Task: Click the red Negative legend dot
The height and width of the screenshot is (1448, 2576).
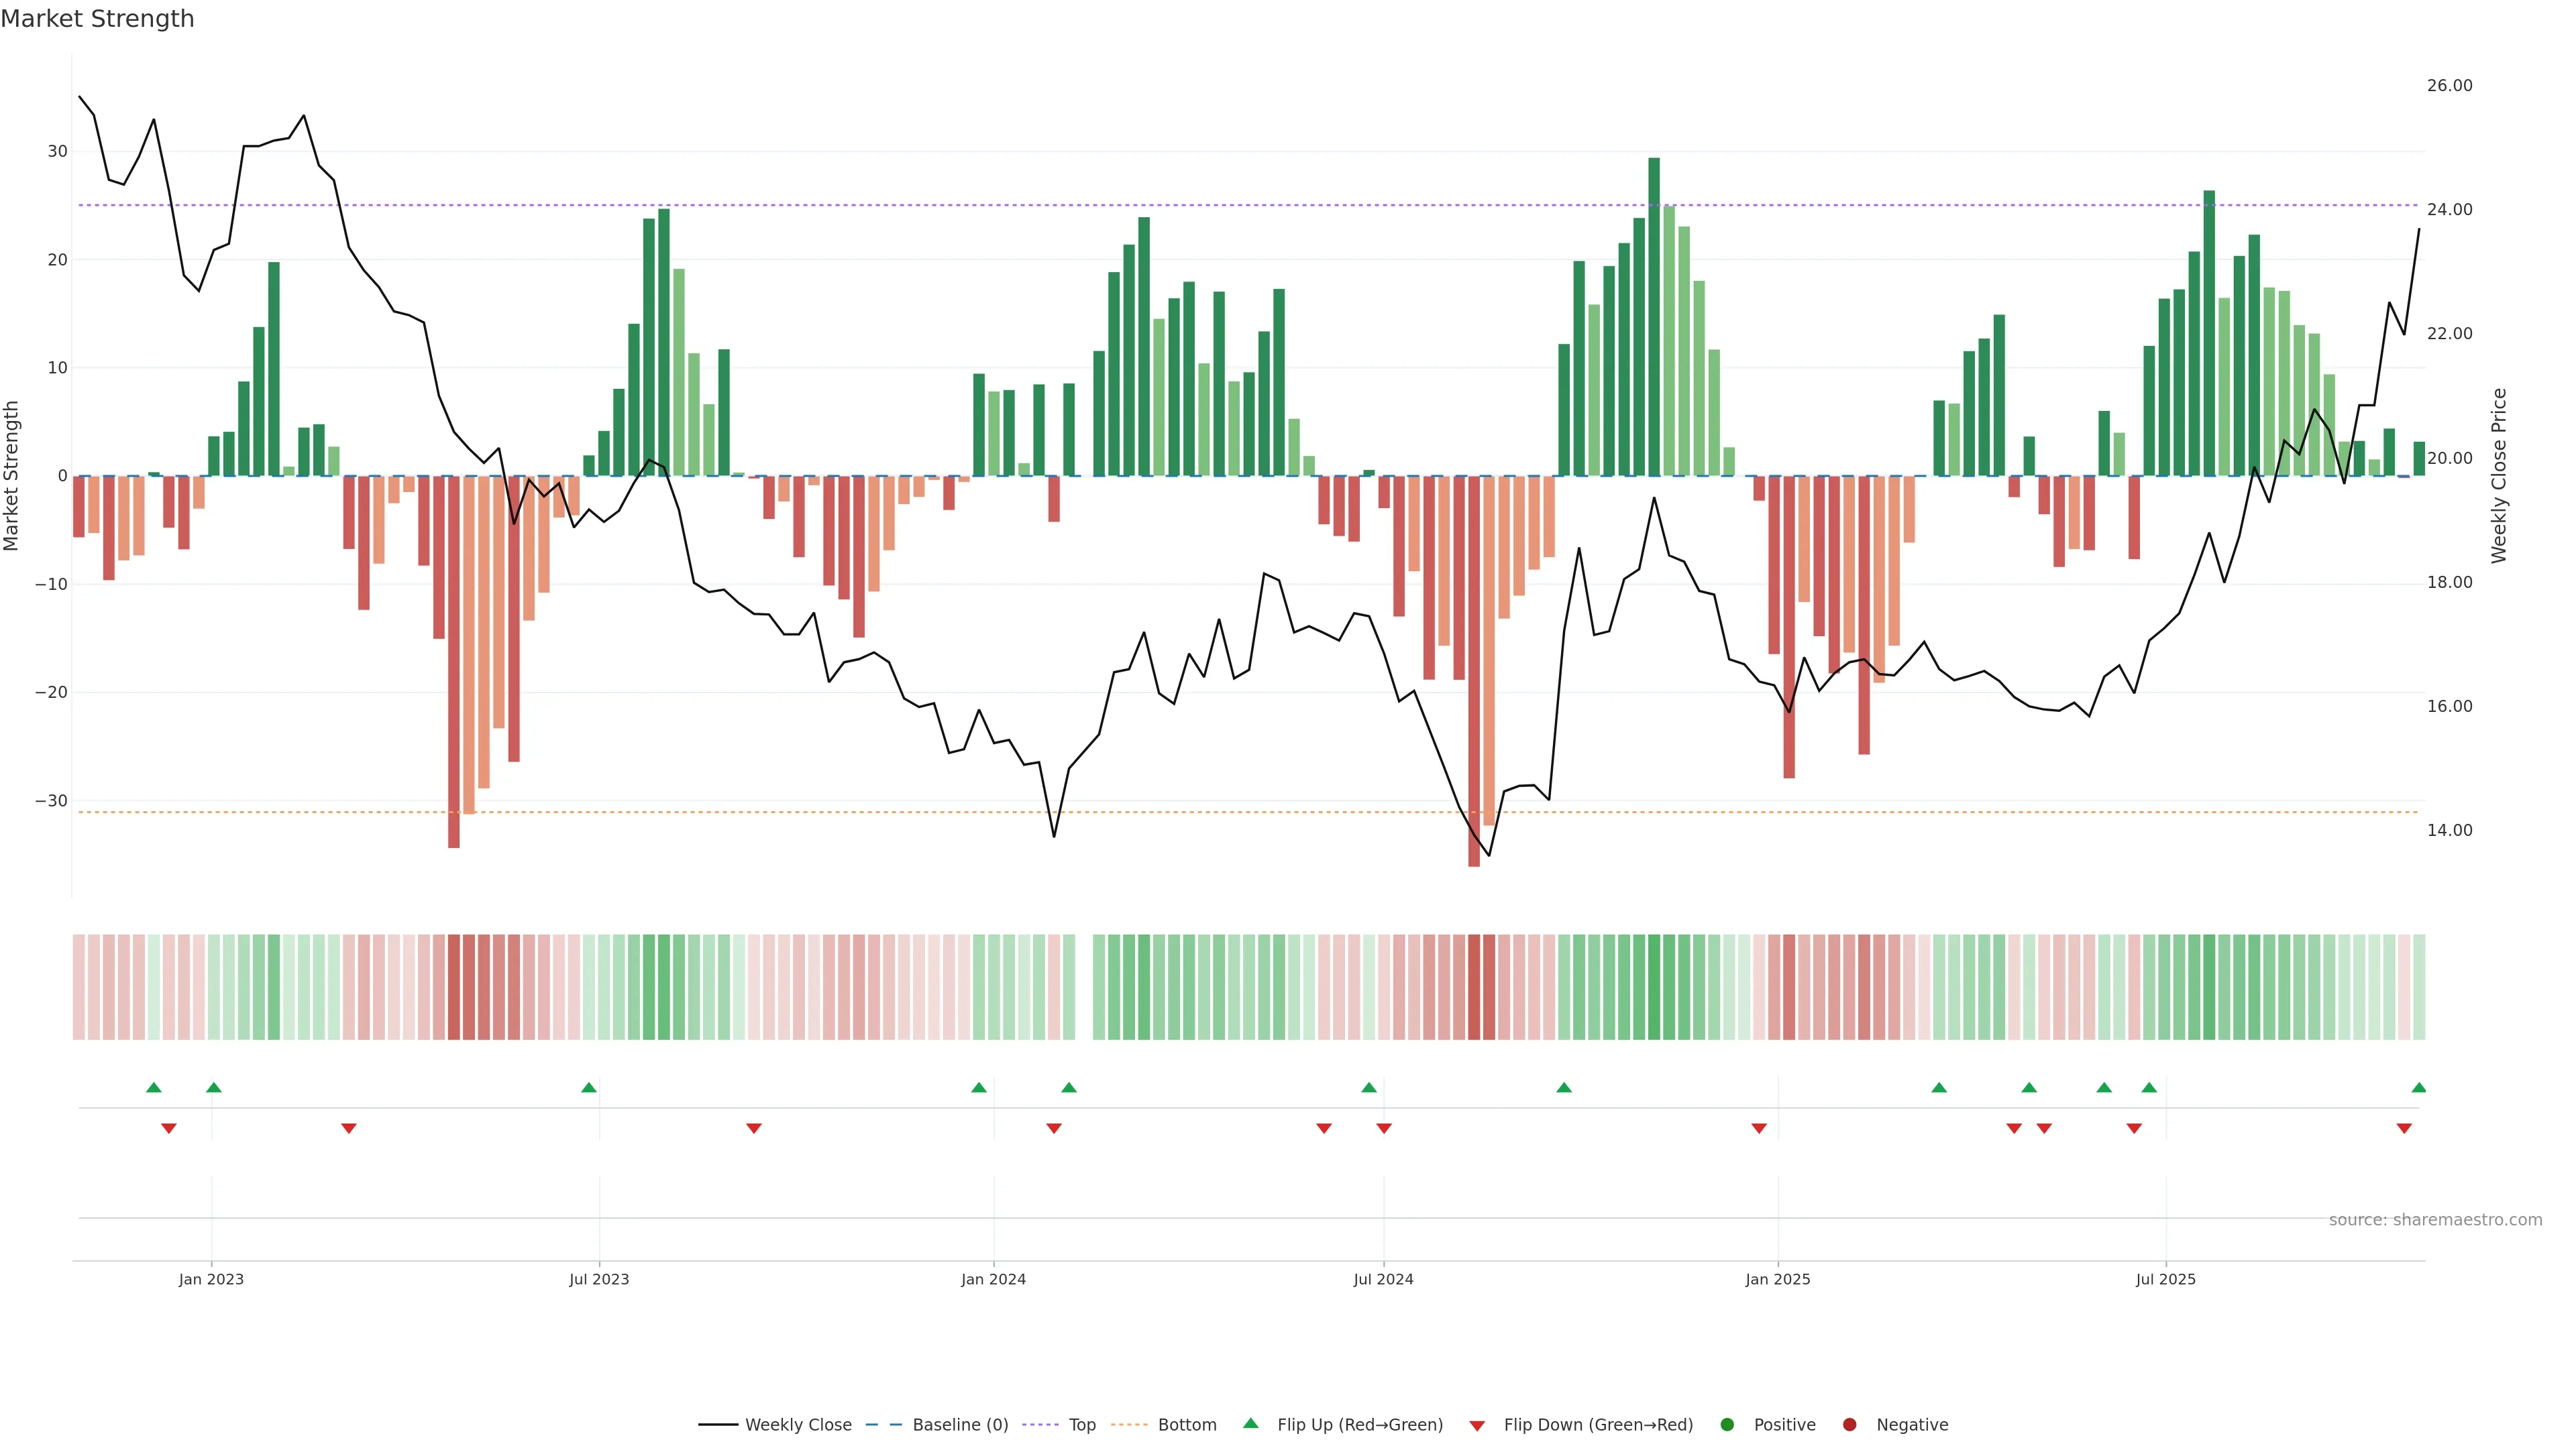Action: click(1849, 1424)
